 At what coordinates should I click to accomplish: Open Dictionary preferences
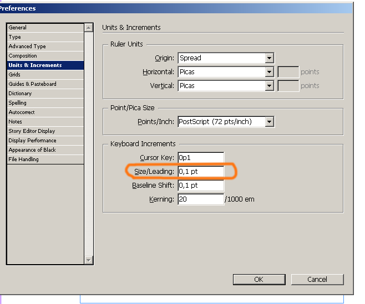(45, 94)
